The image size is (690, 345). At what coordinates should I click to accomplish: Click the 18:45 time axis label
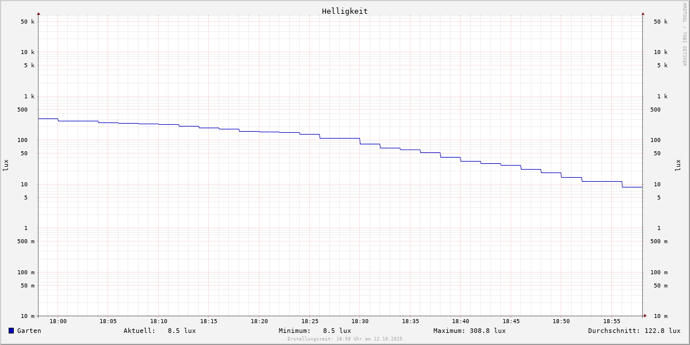tap(511, 321)
